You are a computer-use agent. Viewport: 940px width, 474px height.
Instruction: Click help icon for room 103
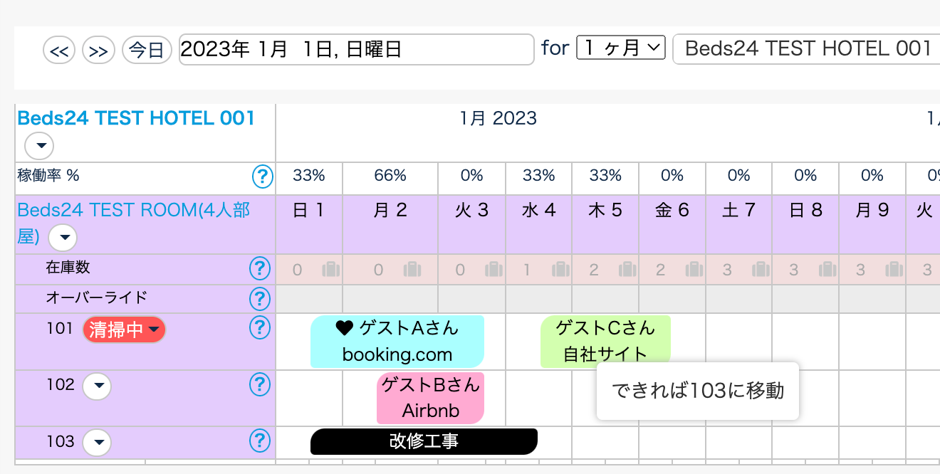click(x=260, y=441)
